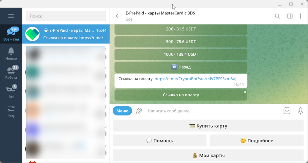
Task: Open the E-PrePaid chat in chat list
Action: pyautogui.click(x=66, y=34)
